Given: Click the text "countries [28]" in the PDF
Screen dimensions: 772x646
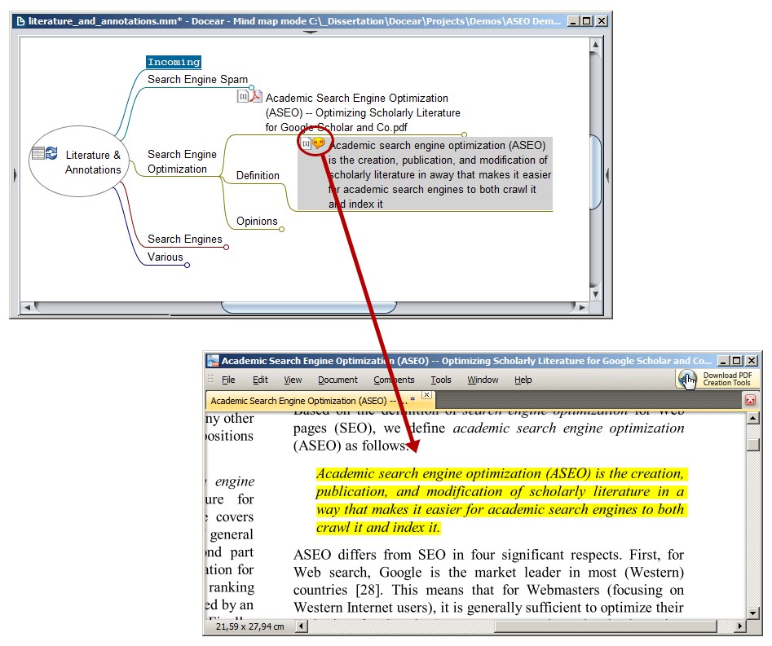Looking at the screenshot, I should pyautogui.click(x=337, y=590).
